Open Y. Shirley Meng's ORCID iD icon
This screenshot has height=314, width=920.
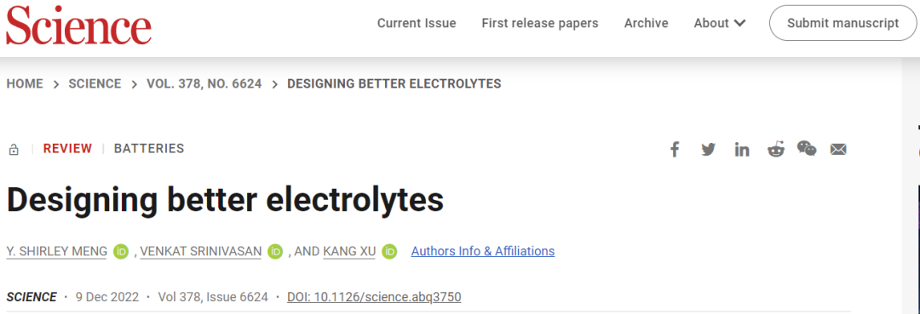122,252
